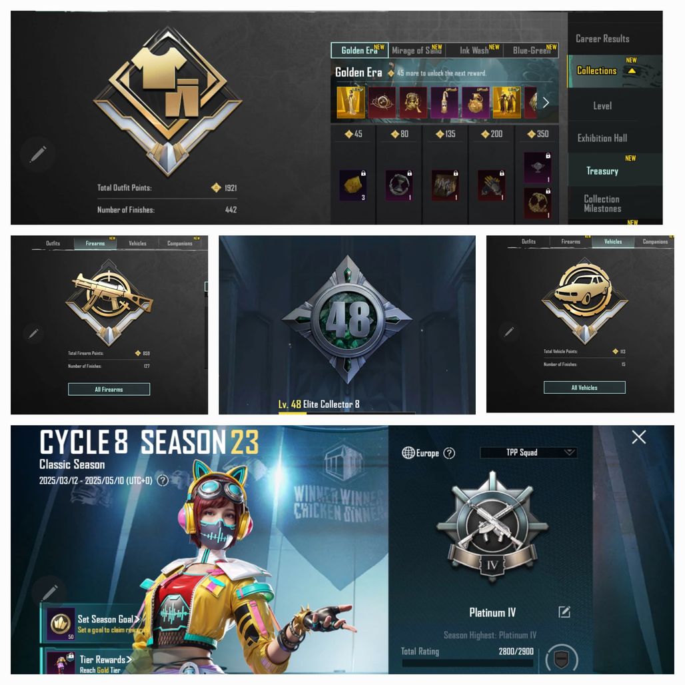Collapse the Collections menu arrow

pyautogui.click(x=632, y=71)
